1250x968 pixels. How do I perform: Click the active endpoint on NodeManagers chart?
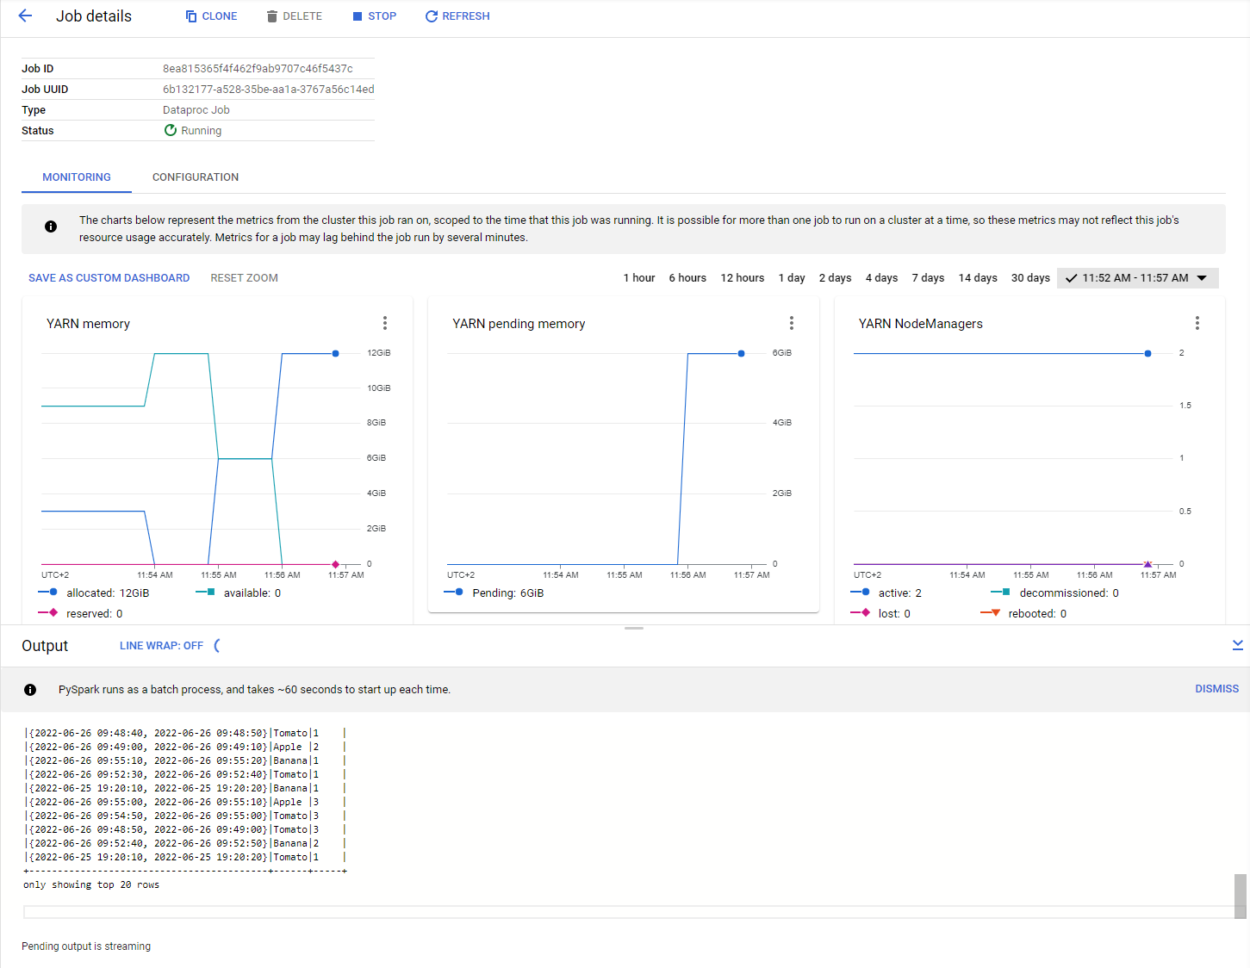pos(1148,353)
